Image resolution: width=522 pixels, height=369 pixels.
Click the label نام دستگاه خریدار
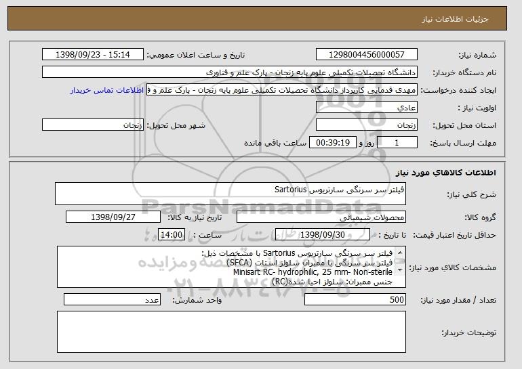coord(464,72)
